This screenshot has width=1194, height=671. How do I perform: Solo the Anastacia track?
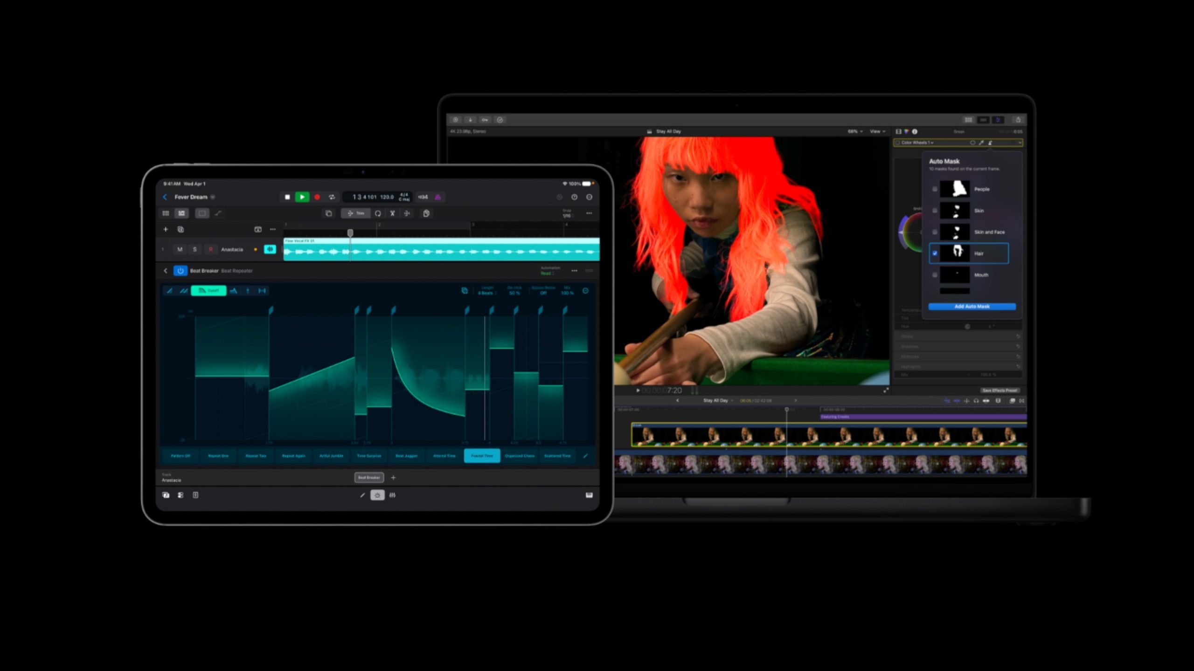coord(195,249)
